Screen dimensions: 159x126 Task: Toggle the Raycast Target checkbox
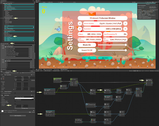[x=15, y=101]
